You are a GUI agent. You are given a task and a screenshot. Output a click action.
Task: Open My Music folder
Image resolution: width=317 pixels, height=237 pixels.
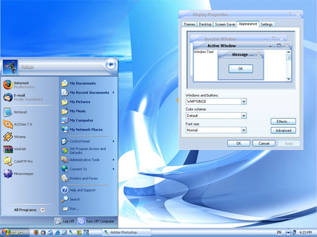(x=74, y=111)
